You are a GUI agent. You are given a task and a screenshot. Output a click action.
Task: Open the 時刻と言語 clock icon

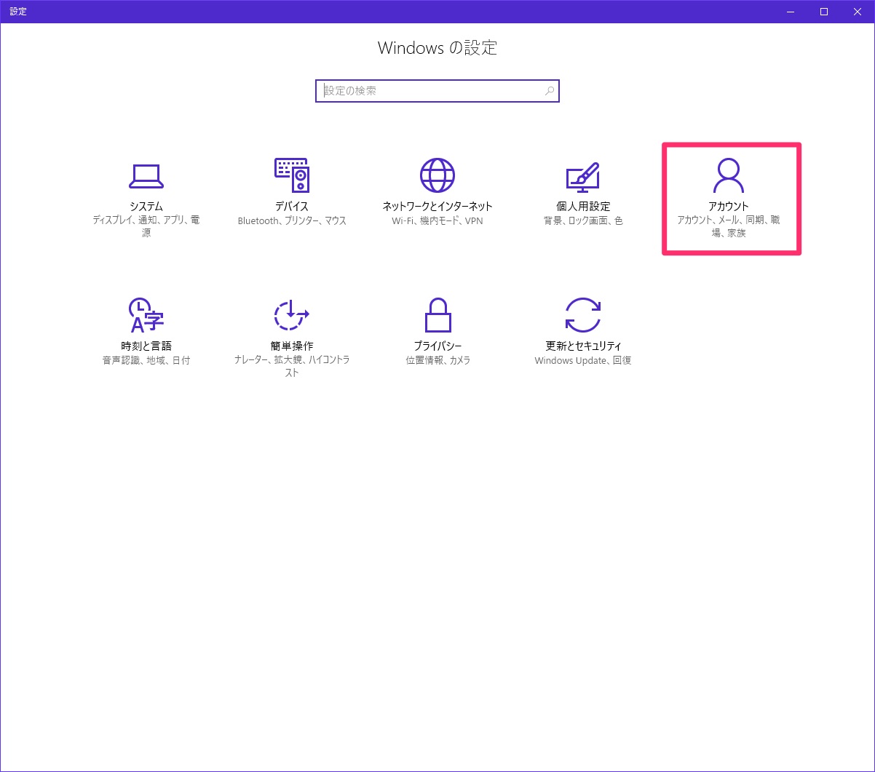[146, 314]
